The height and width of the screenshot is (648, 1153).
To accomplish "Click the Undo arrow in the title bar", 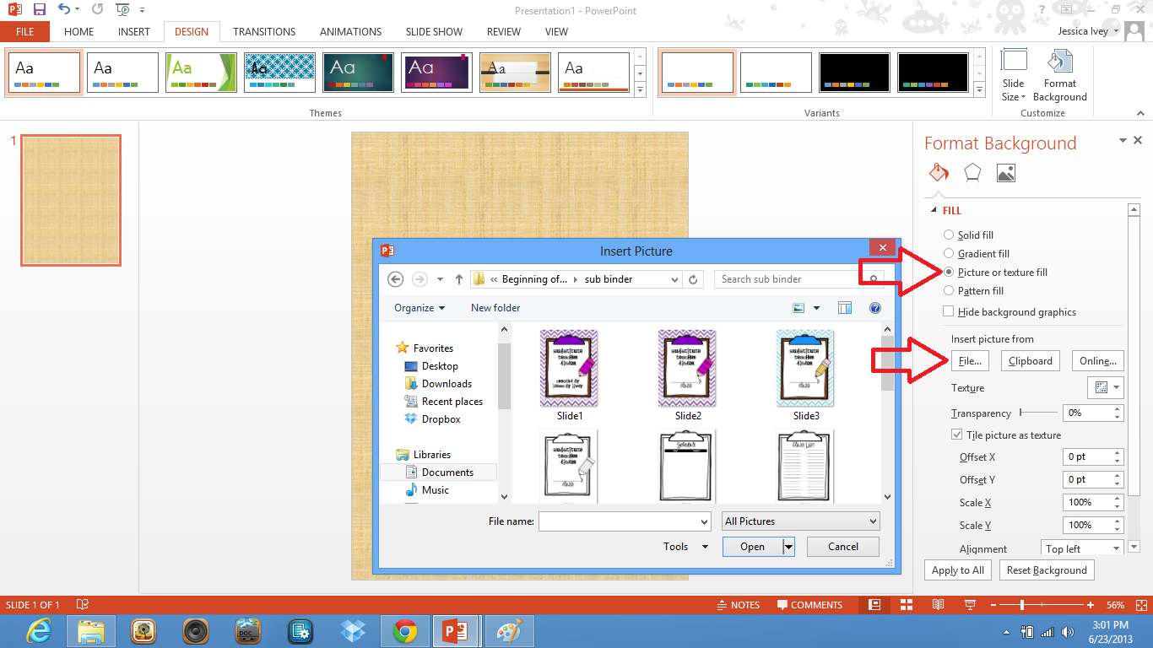I will [x=65, y=10].
